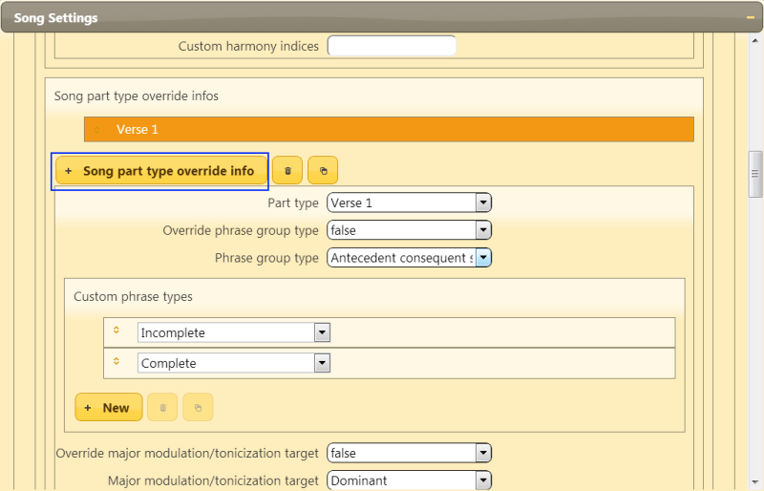
Task: Click the Verse 1 row reorder handle
Action: click(x=97, y=130)
